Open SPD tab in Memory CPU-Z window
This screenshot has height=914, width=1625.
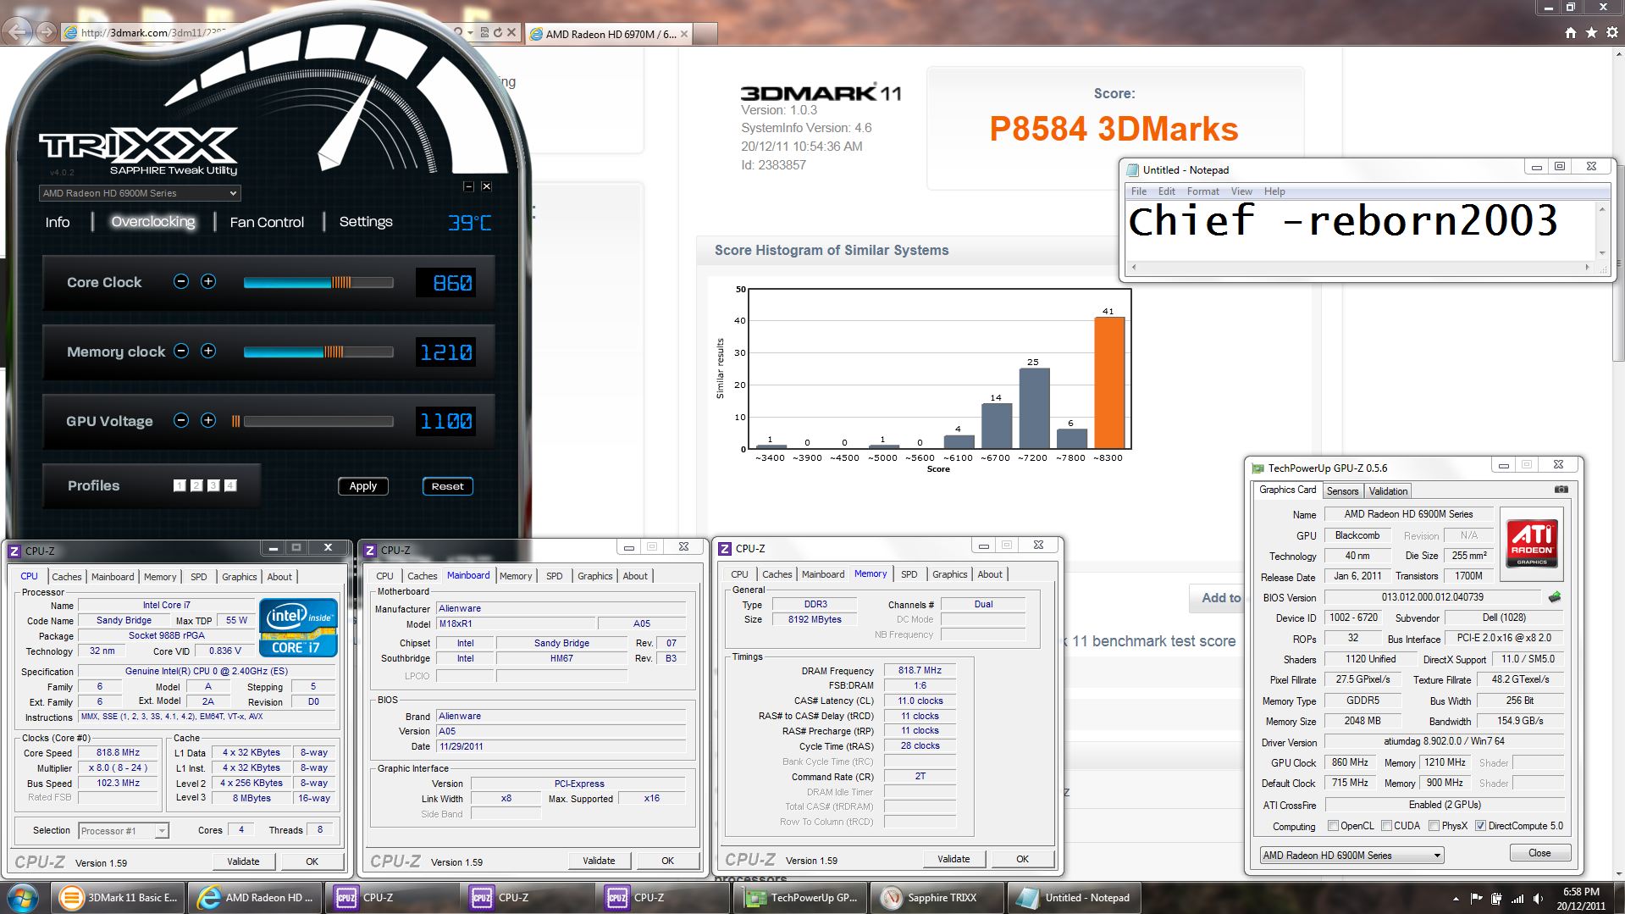coord(909,574)
